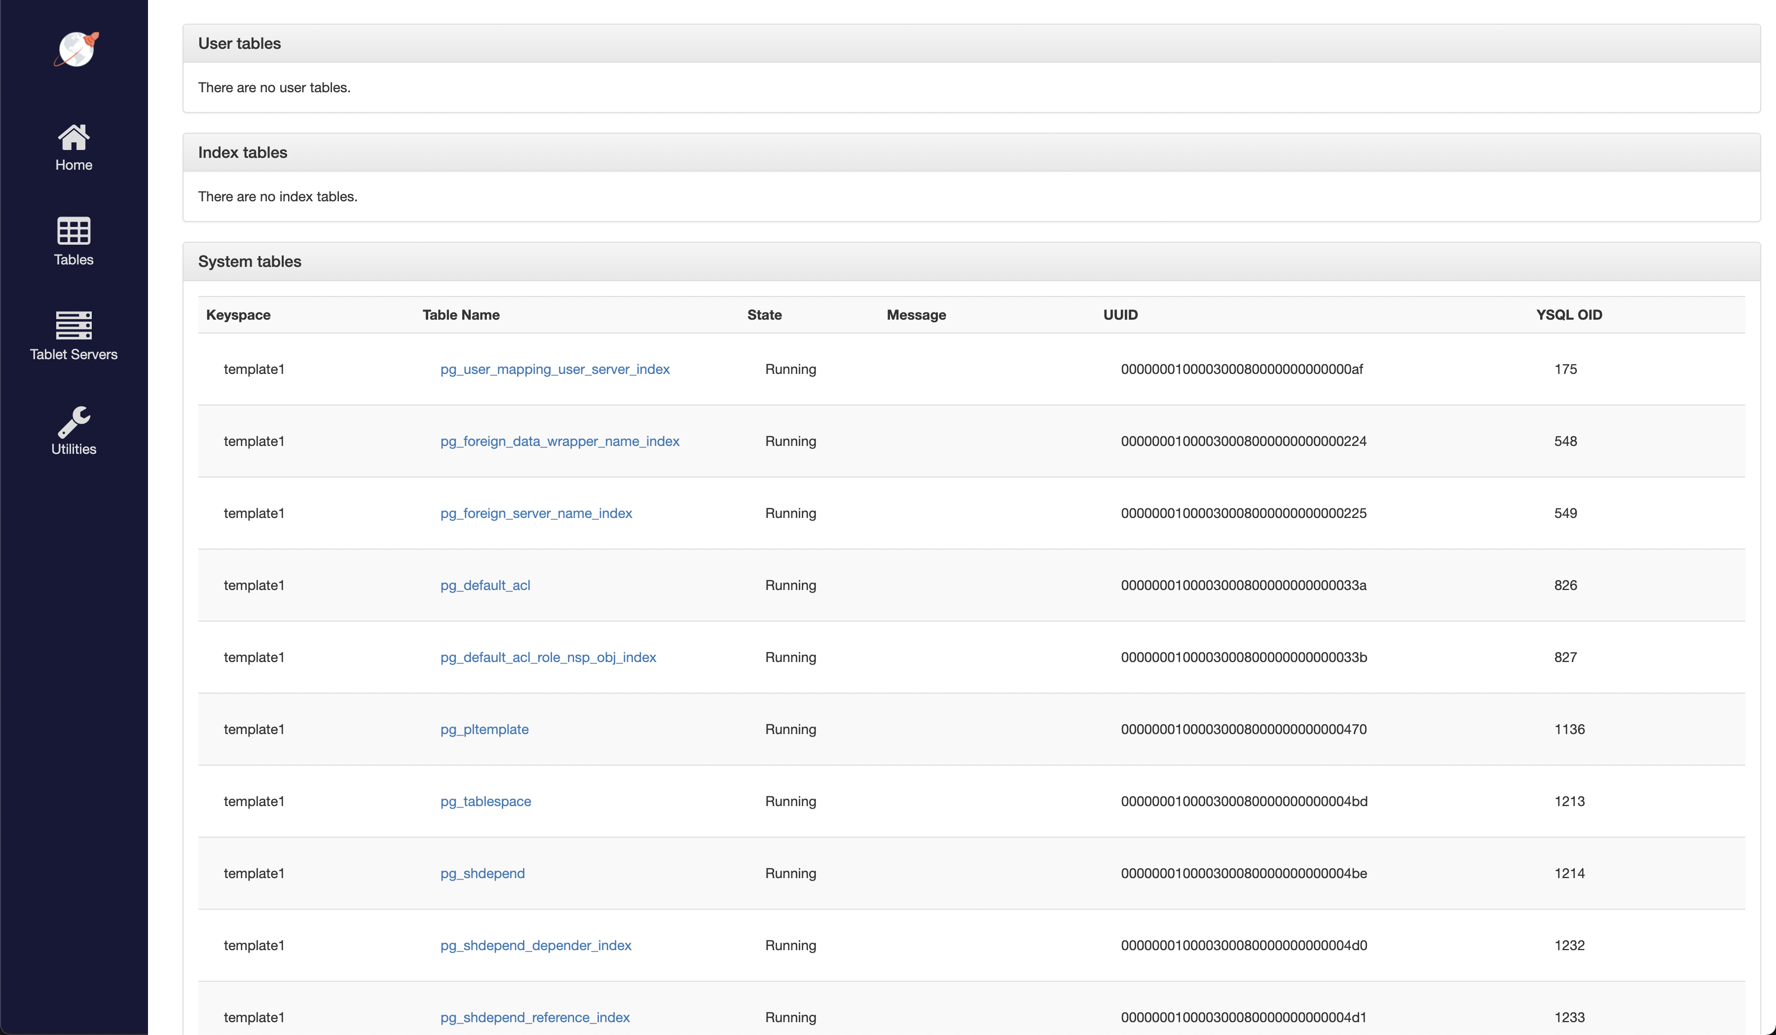Click the System tables panel header
This screenshot has height=1035, width=1776.
coord(250,261)
